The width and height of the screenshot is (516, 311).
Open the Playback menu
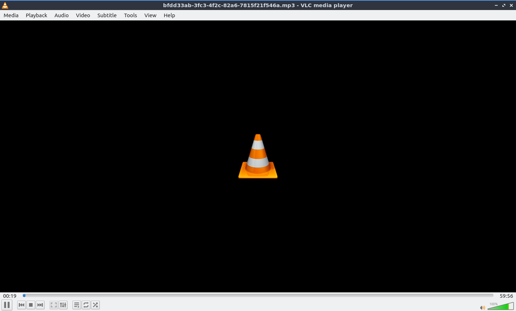[x=37, y=15]
